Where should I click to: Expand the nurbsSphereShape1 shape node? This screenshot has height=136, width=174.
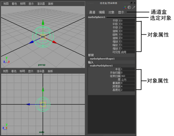click(x=102, y=59)
